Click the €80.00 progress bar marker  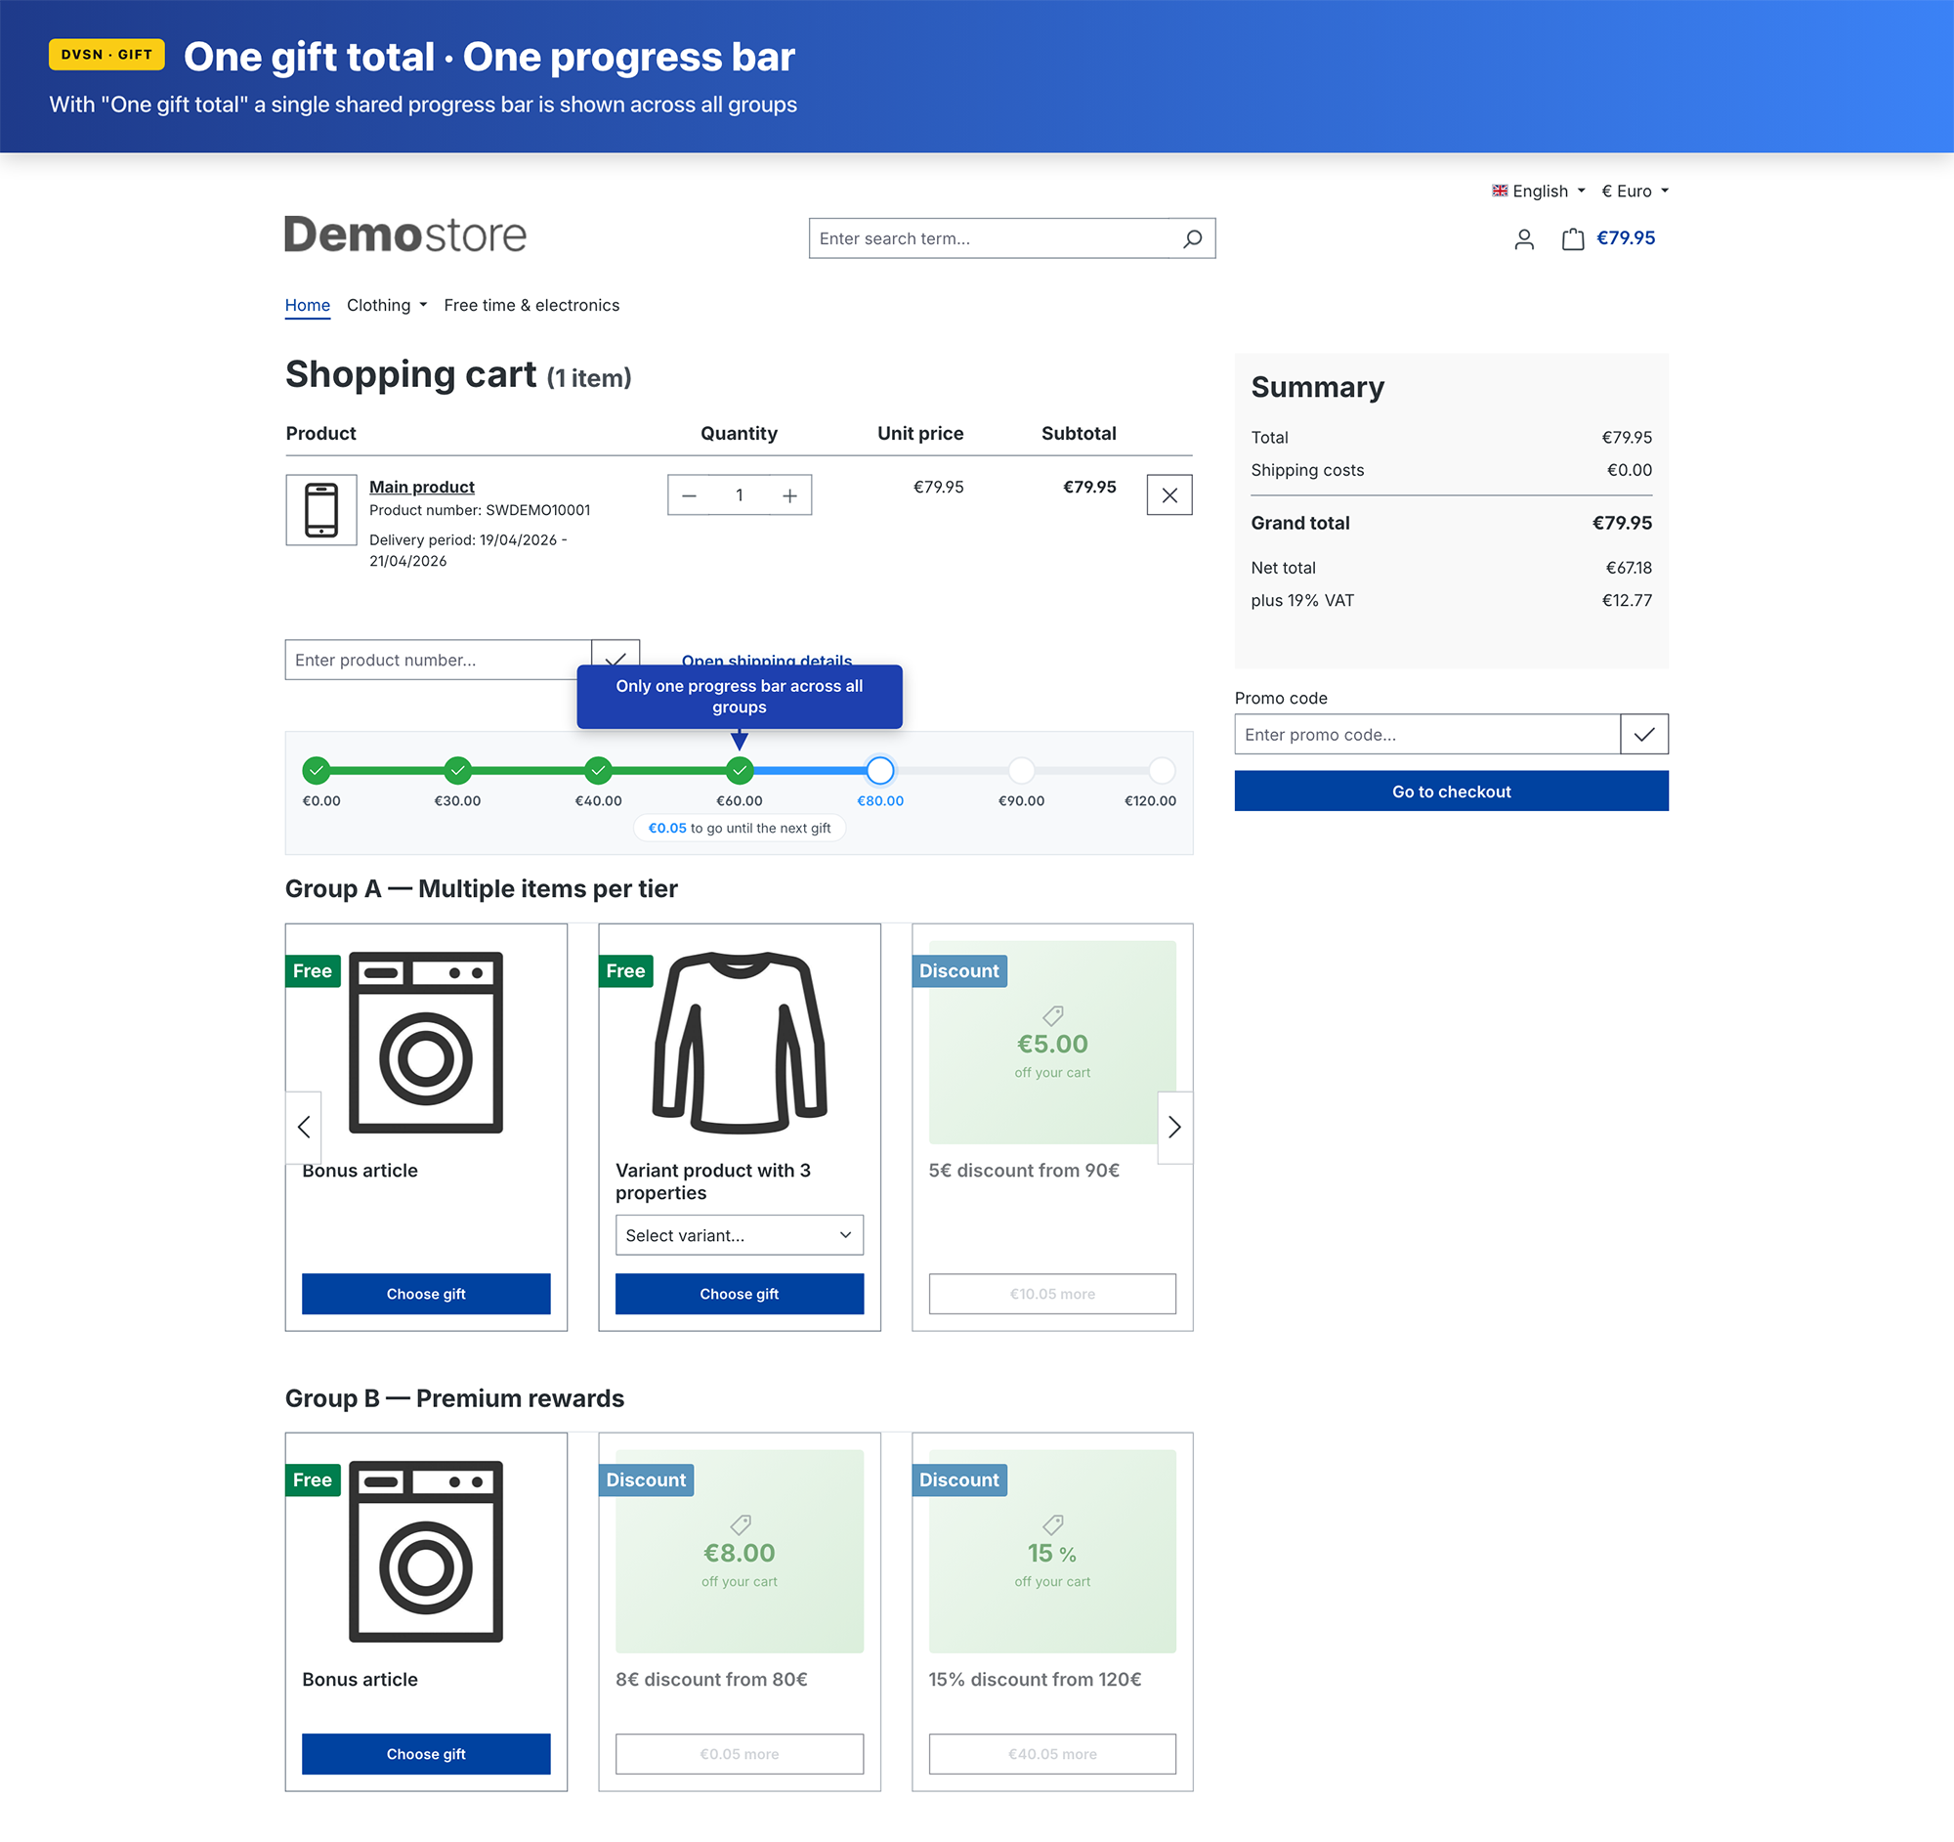pyautogui.click(x=879, y=771)
